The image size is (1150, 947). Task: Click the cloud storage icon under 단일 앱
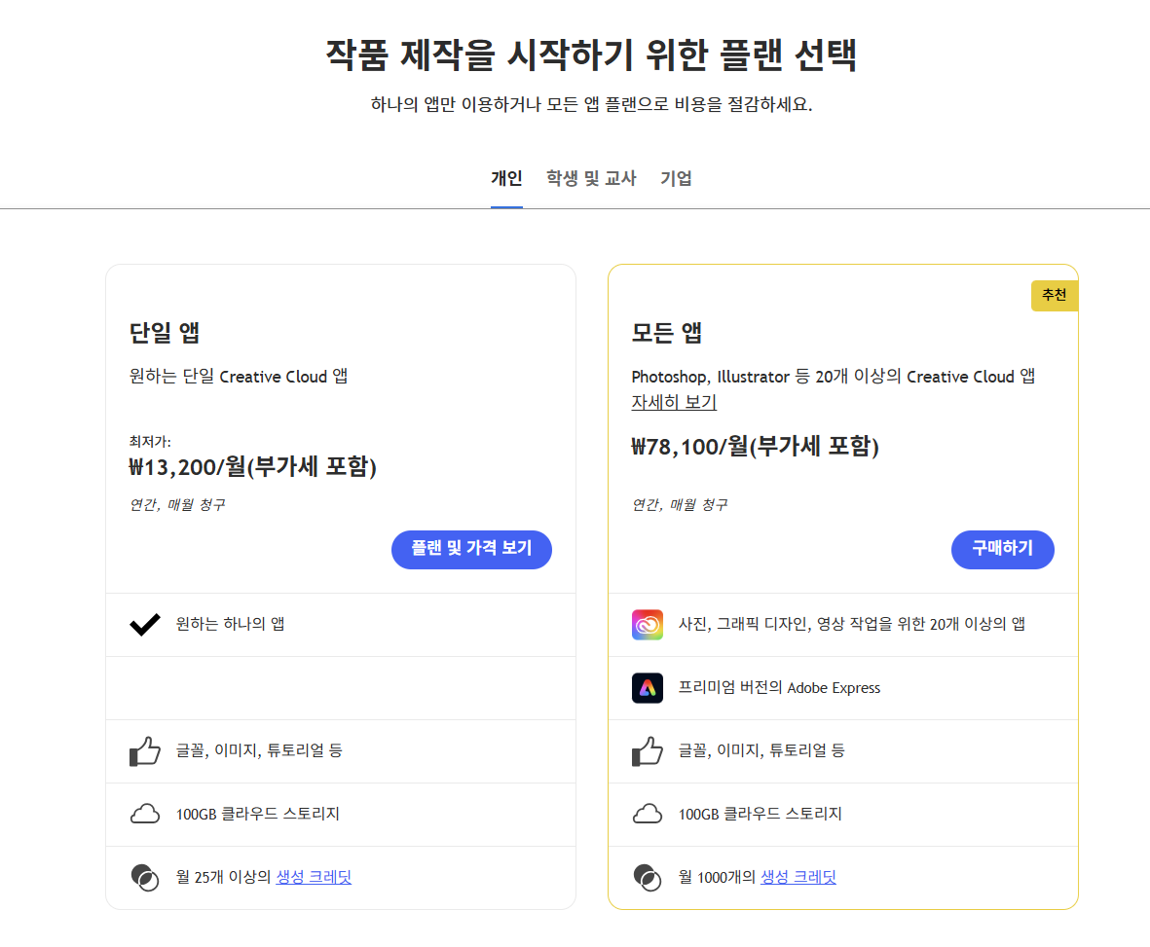(145, 814)
